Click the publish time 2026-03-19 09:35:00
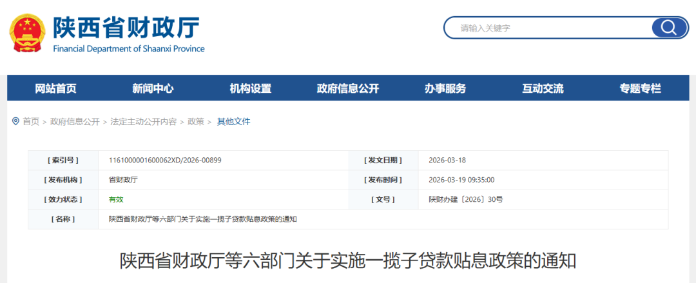 [x=461, y=180]
